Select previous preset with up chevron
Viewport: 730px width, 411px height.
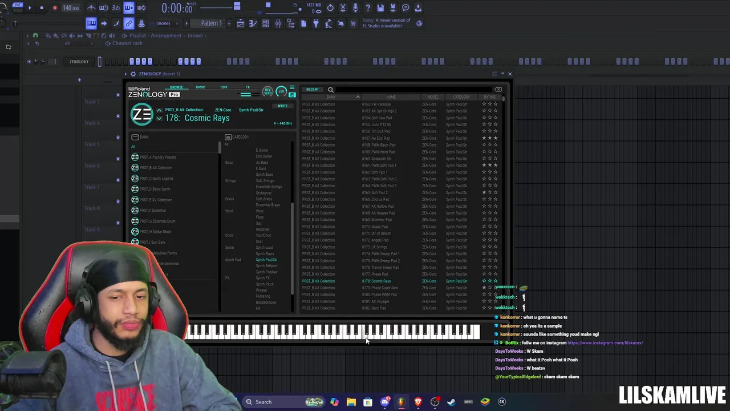coord(159,111)
